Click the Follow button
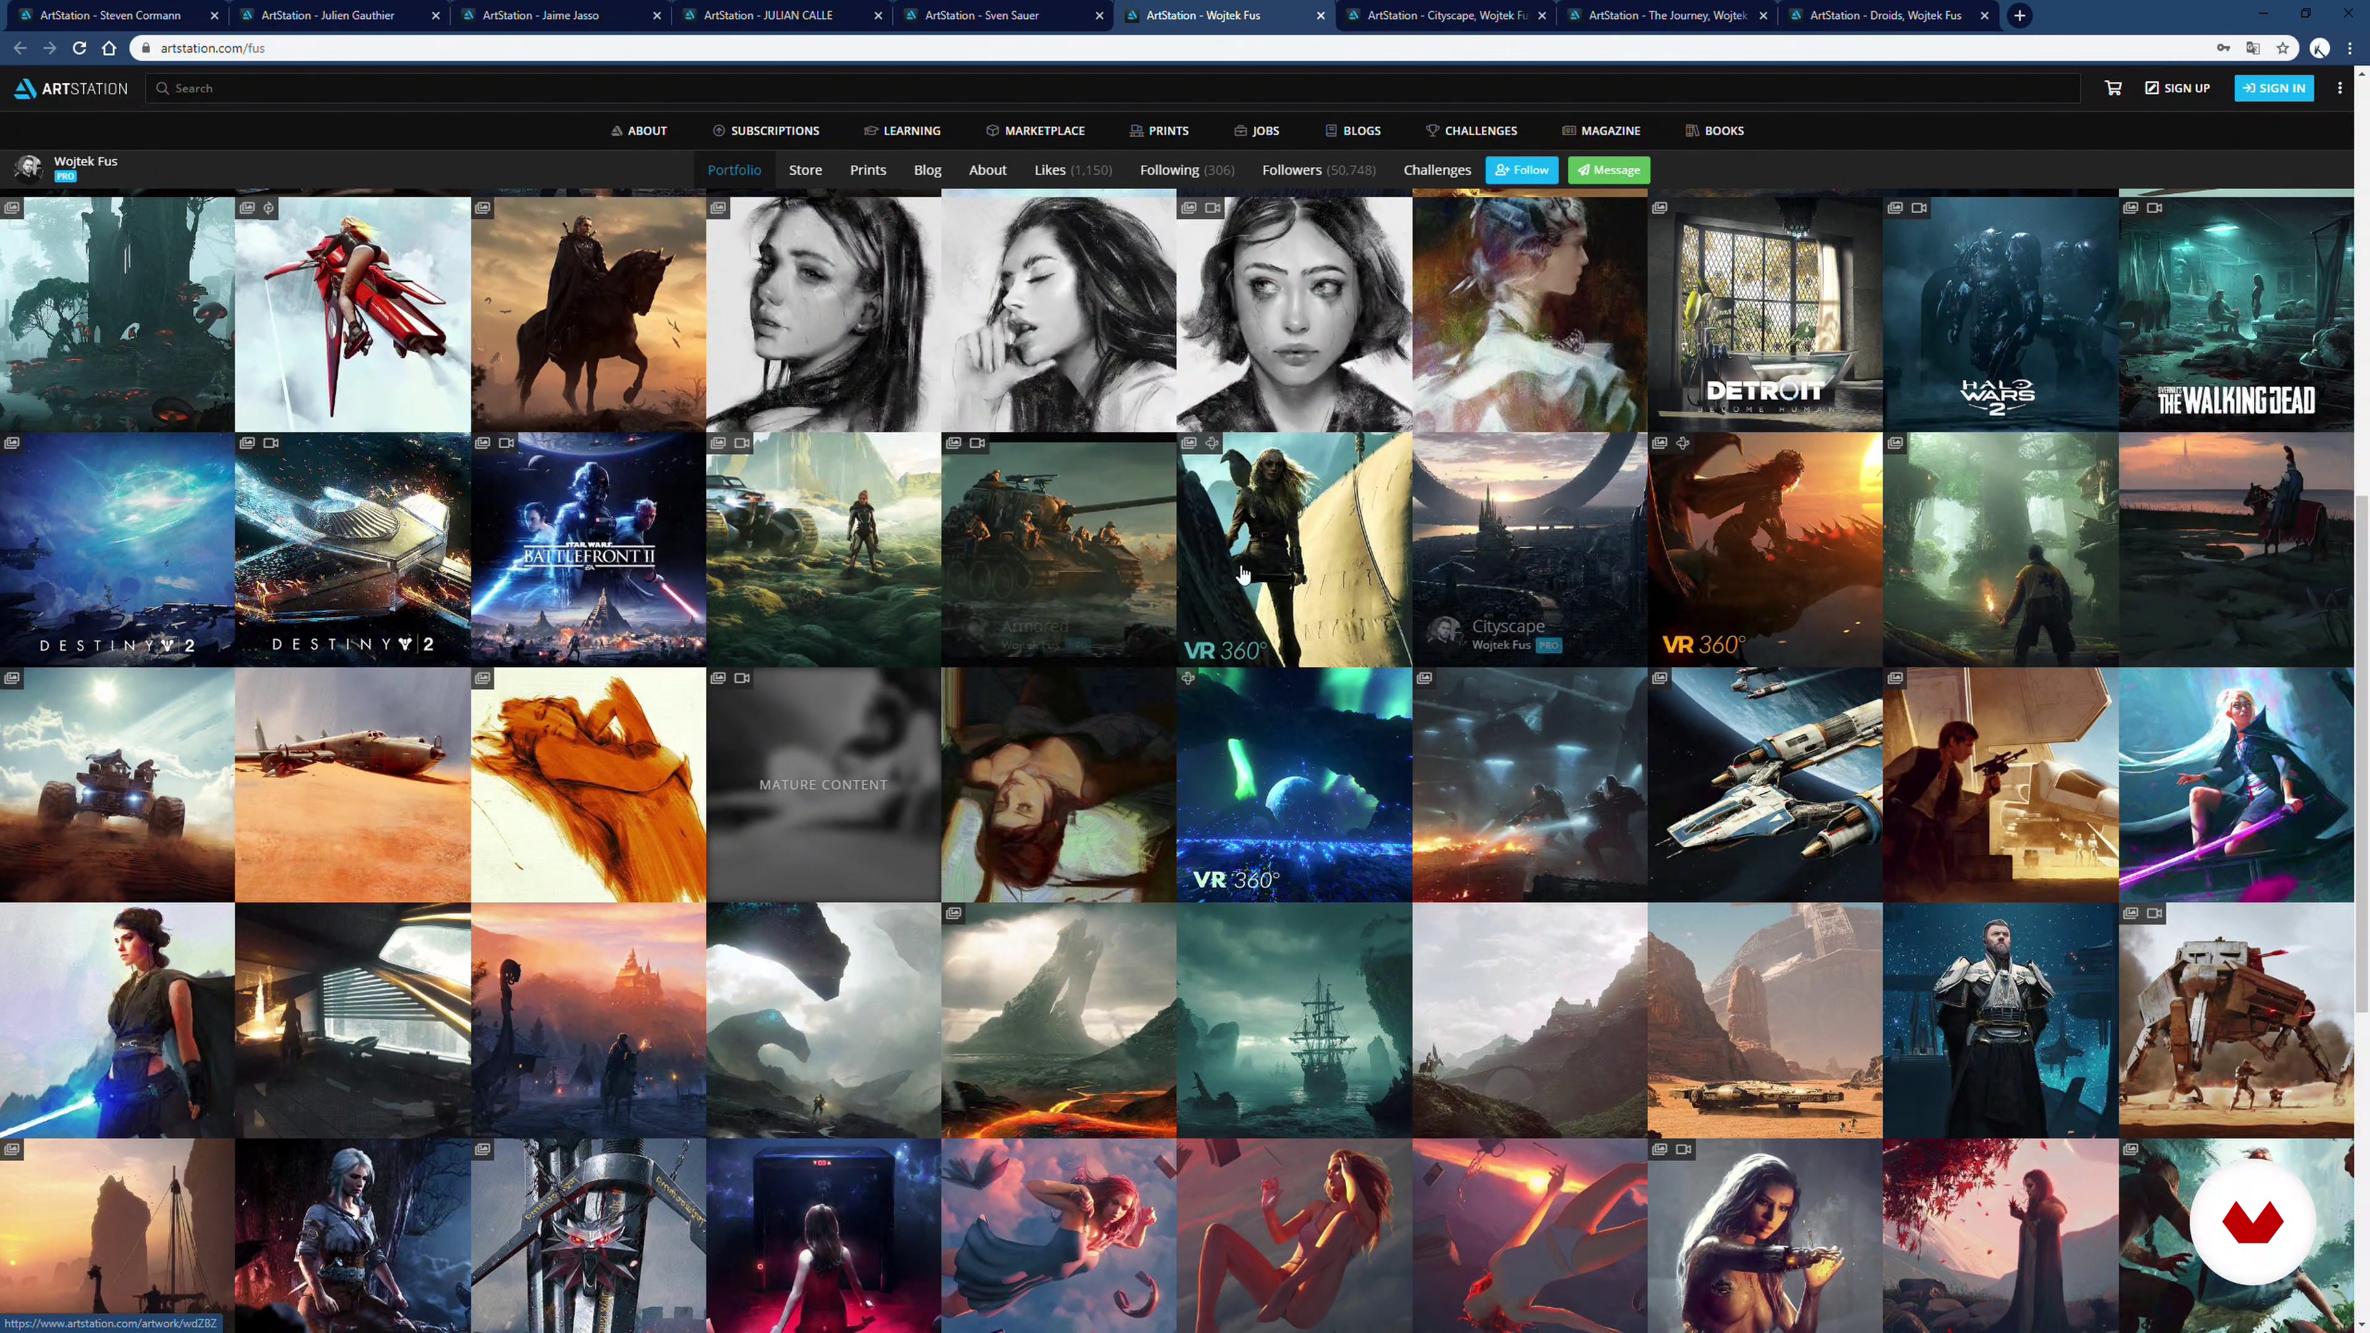Viewport: 2370px width, 1333px height. coord(1522,170)
